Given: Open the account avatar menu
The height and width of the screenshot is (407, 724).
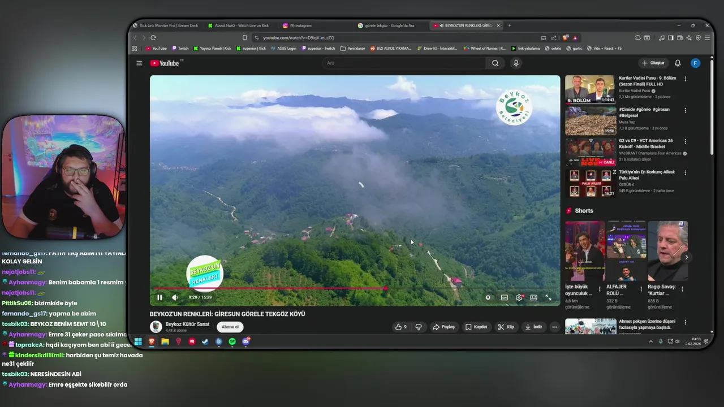Looking at the screenshot, I should [x=696, y=63].
